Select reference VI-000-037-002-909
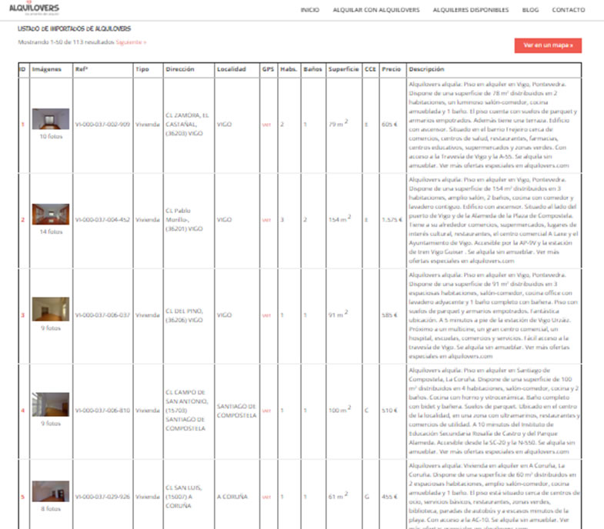Viewport: 604px width, 529px height. 102,125
